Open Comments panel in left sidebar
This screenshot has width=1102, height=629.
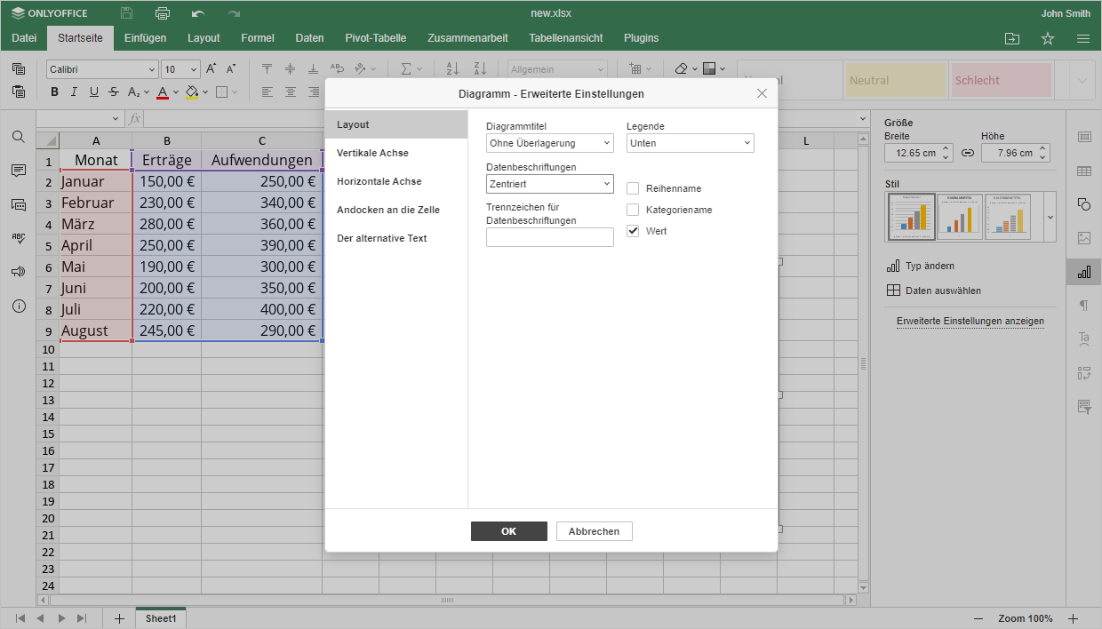pos(19,171)
